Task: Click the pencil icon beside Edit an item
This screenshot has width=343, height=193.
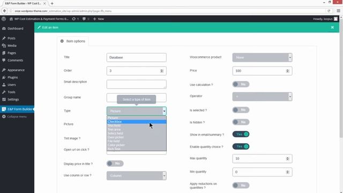Action: point(39,27)
